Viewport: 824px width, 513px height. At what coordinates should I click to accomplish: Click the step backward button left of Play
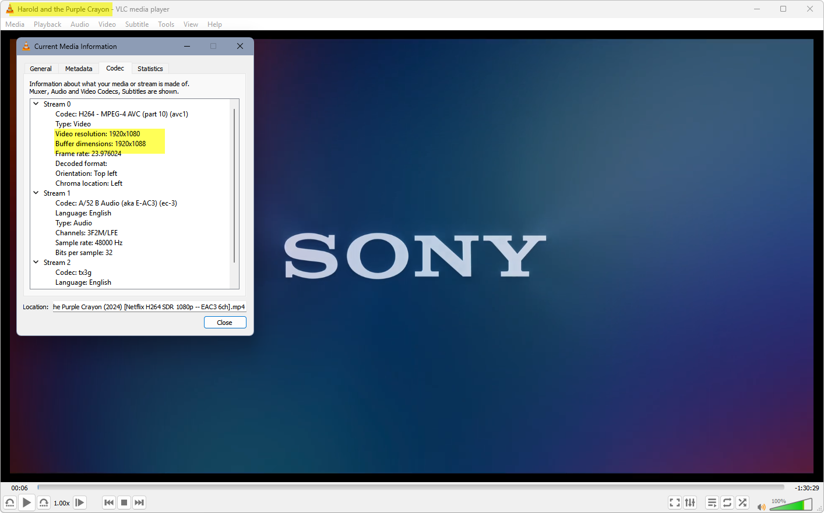click(x=10, y=503)
